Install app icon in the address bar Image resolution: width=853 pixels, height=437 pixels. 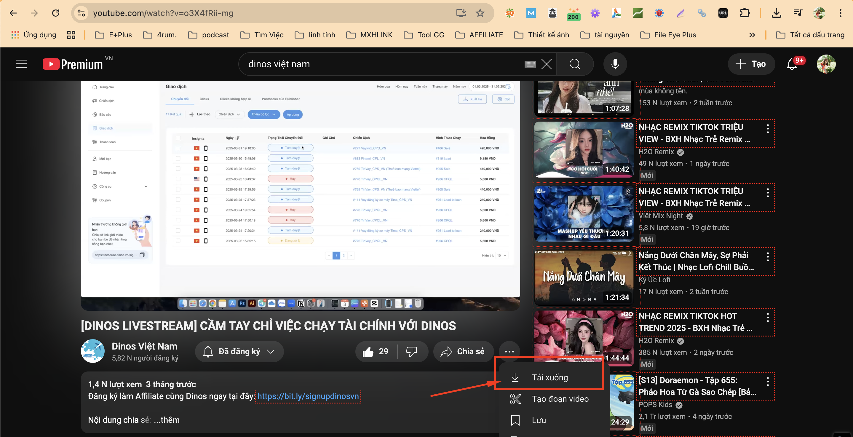coord(461,13)
